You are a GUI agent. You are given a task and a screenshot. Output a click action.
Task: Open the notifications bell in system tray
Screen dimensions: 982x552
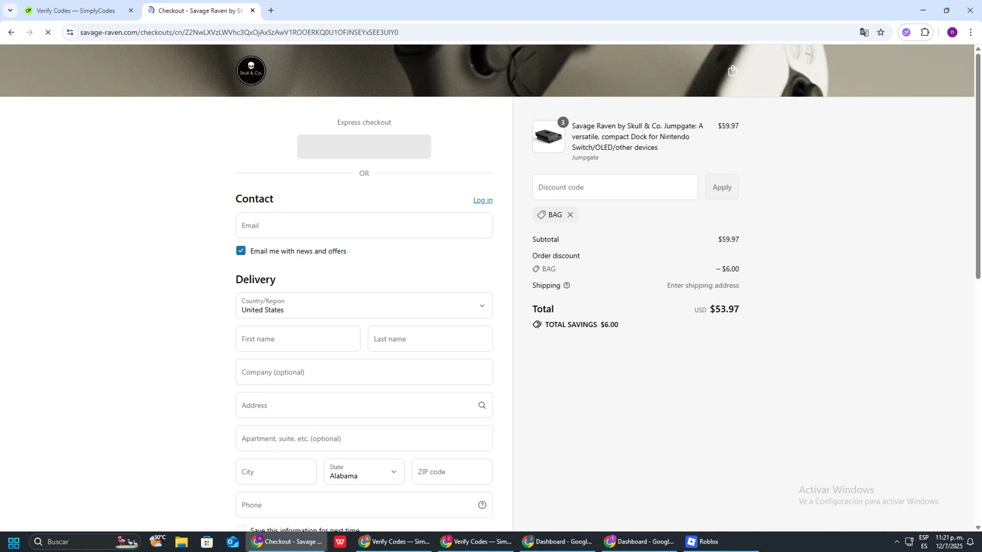point(970,542)
